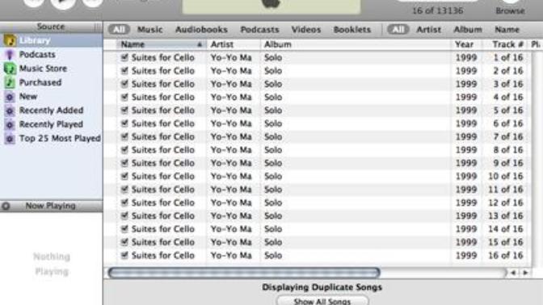The image size is (543, 305).
Task: Click the horizontal scrollbar right arrow
Action: [525, 273]
